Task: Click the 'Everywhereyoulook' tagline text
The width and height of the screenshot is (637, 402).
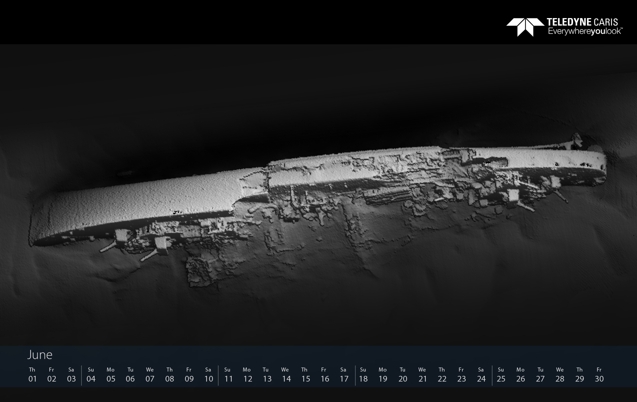Action: point(585,31)
